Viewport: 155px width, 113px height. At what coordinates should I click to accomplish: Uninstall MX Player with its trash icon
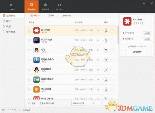[x=106, y=40]
